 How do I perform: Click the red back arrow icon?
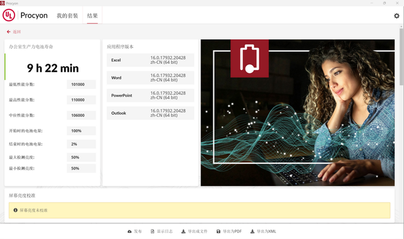click(x=8, y=32)
